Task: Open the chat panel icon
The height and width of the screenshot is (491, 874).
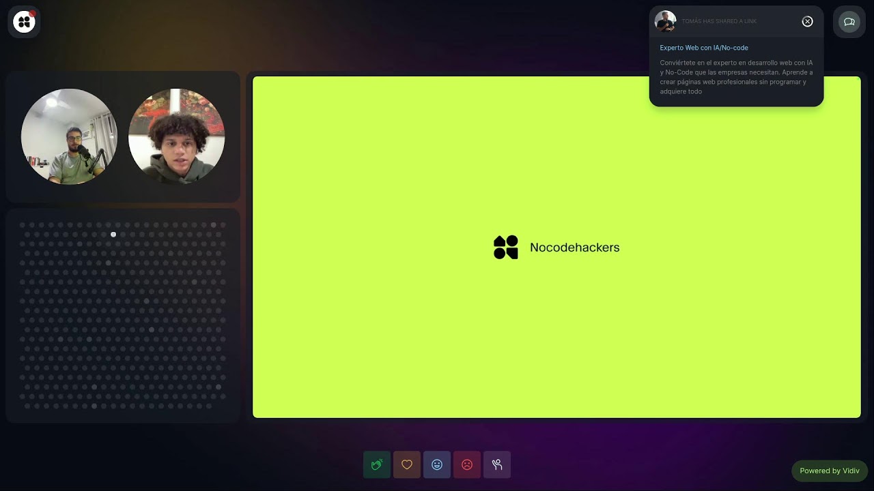Action: point(849,22)
